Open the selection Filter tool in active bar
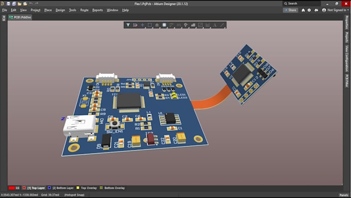351x198 pixels. 128,25
